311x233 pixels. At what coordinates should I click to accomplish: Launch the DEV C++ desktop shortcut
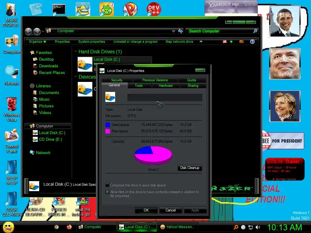[x=154, y=9]
